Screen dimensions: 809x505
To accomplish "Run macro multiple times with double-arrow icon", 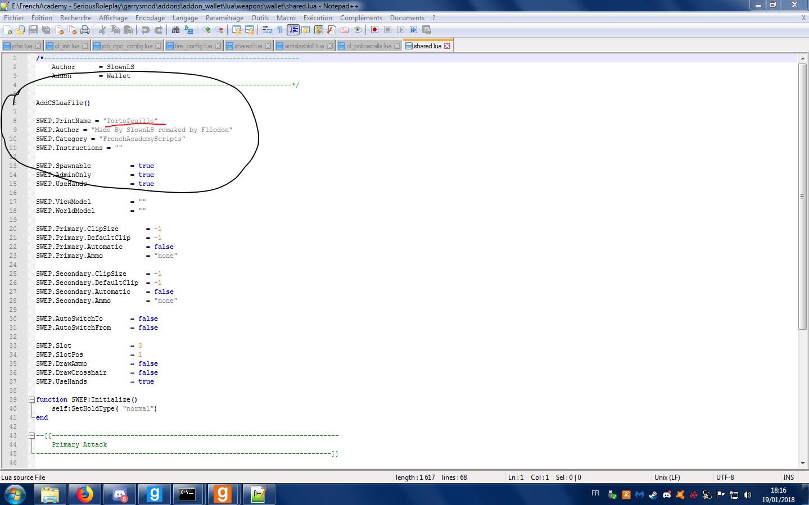I will pyautogui.click(x=413, y=30).
